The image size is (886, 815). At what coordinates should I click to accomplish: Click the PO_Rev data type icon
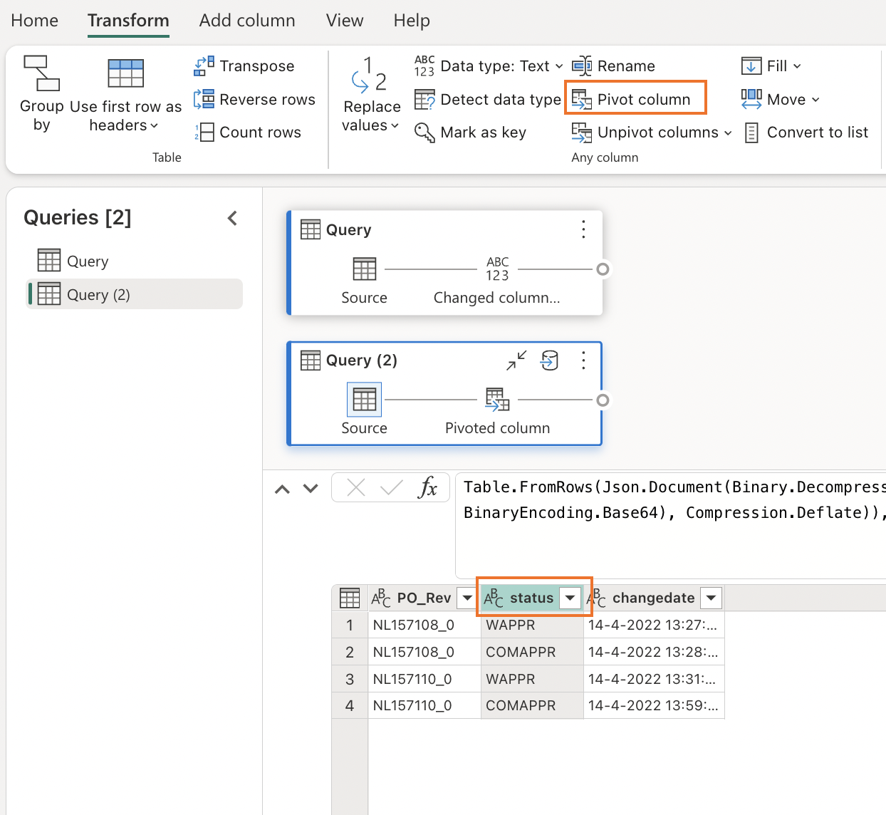(x=381, y=598)
